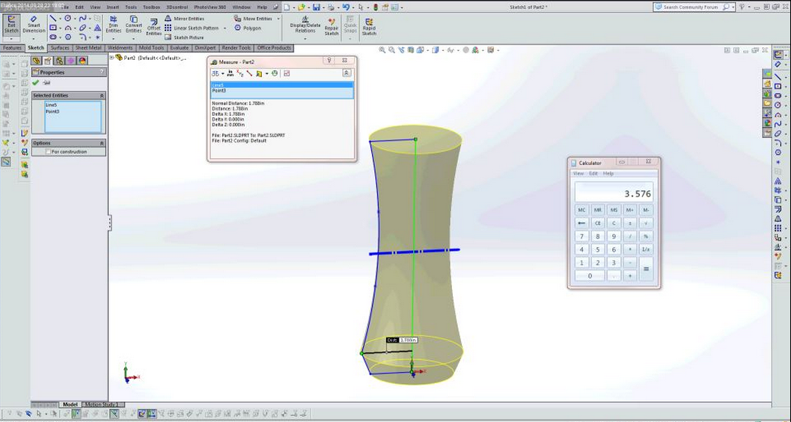Open the Move Entities dropdown arrow
791x422 pixels.
(278, 19)
